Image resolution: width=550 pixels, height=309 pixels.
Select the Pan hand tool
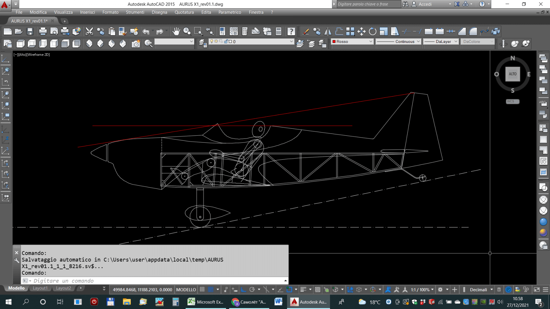click(x=176, y=32)
